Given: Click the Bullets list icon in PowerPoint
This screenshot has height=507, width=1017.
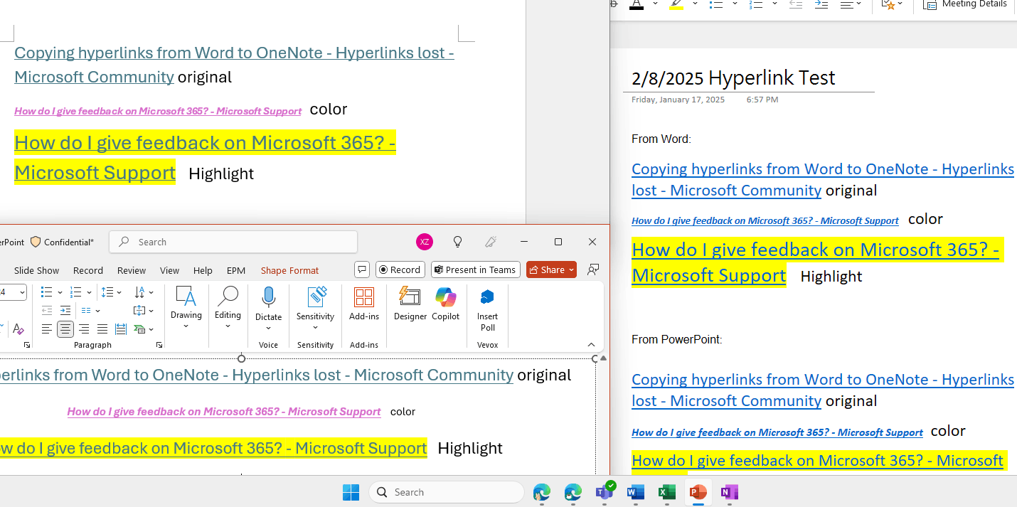Looking at the screenshot, I should 46,292.
